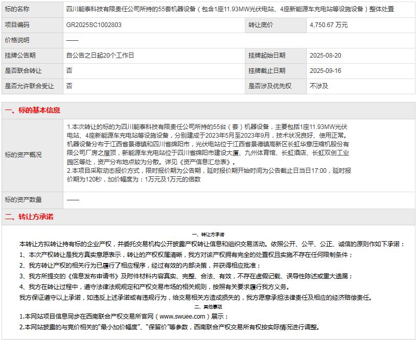Select the price 4,750.67 万元
417x340 pixels.
(329, 25)
